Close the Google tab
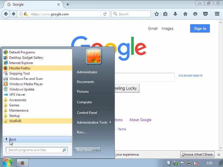The height and width of the screenshot is (167, 223). 59,4
